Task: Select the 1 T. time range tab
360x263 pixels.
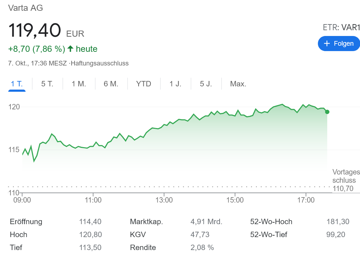Action: click(x=17, y=84)
